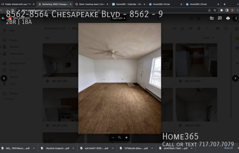
Task: Go to the next image in preview
Action: (x=235, y=78)
